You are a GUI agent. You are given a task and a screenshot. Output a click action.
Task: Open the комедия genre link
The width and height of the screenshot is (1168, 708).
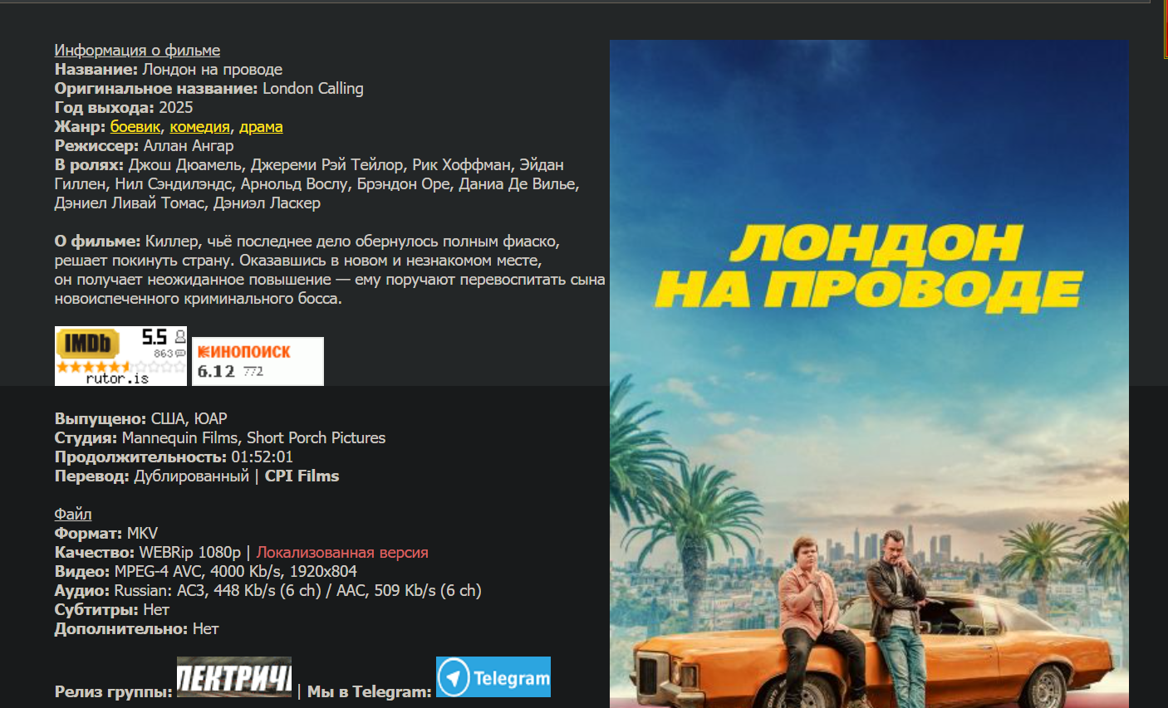point(199,126)
